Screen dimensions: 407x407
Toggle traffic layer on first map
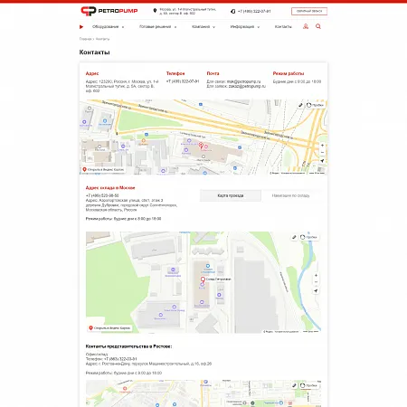(316, 105)
